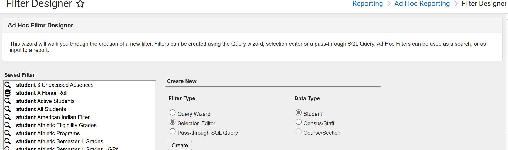
Task: Click magnifier icon beside Active Students filter
Action: click(x=8, y=101)
